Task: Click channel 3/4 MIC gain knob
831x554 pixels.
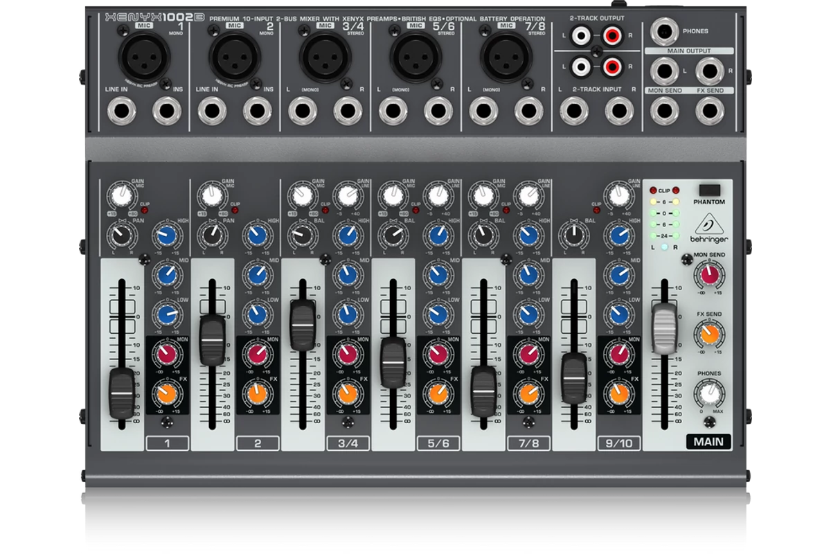Action: pyautogui.click(x=302, y=195)
